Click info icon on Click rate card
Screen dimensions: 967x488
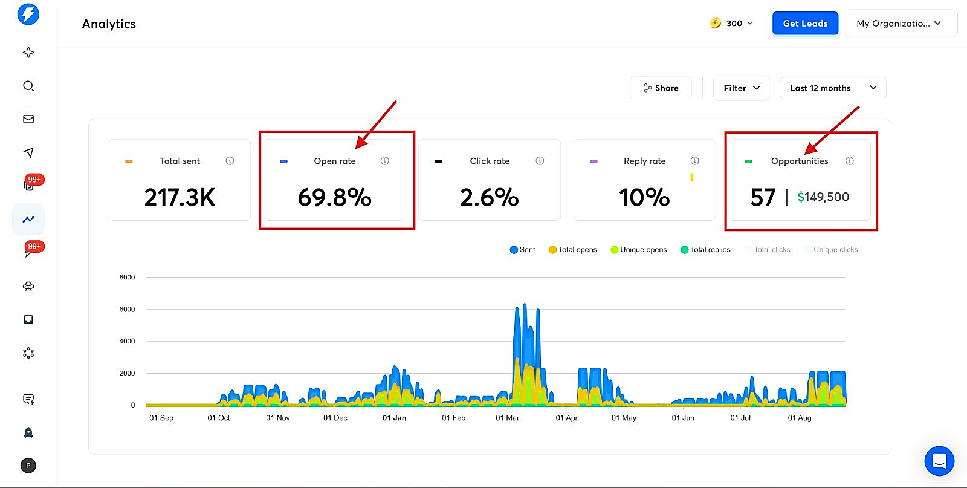coord(540,161)
